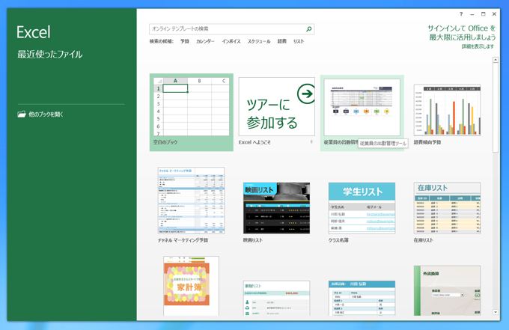Select the スケジュール search suggestion

pos(259,41)
